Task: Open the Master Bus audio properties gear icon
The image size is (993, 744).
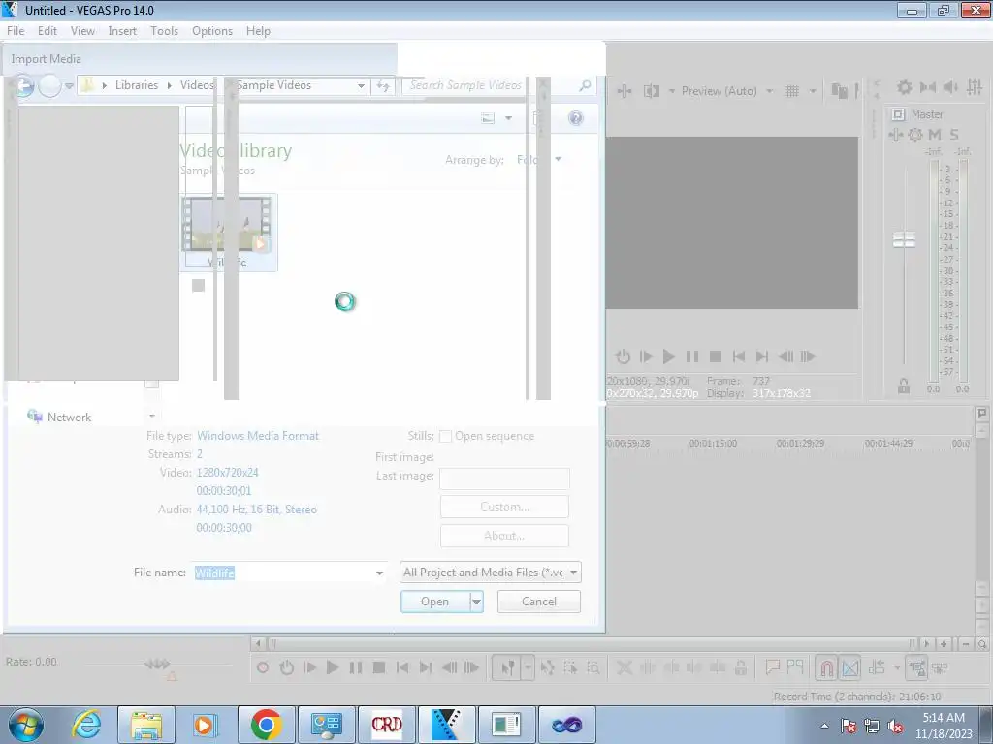Action: (x=905, y=87)
